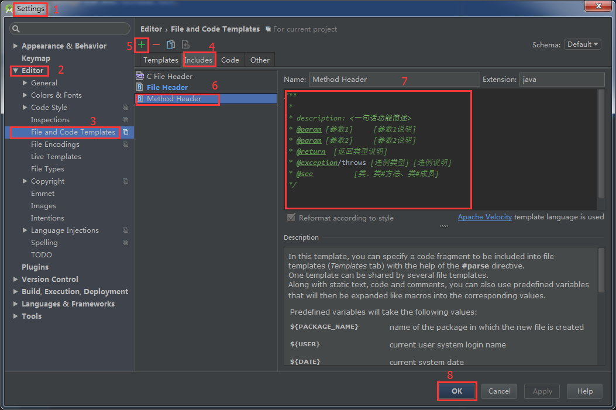The image size is (616, 410).
Task: Remove selected template using the minus icon
Action: point(156,44)
